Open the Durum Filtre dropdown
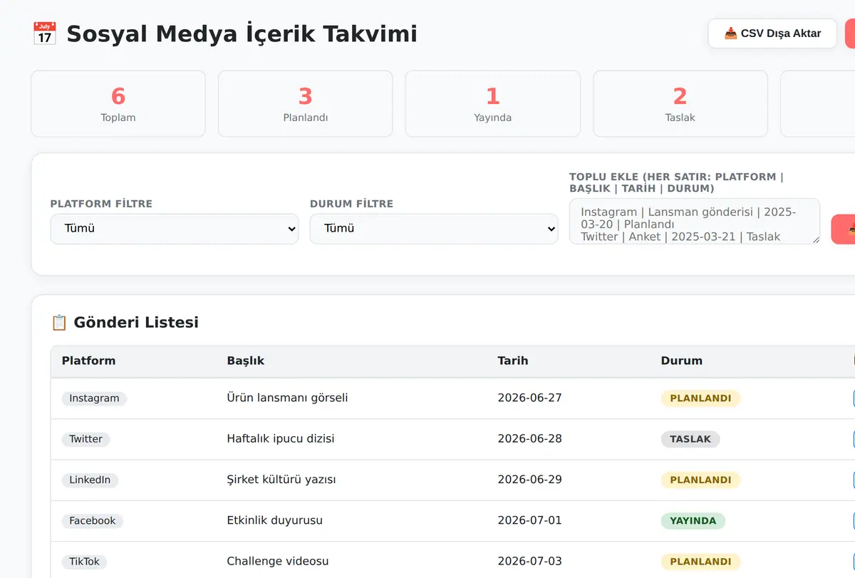This screenshot has height=578, width=855. point(434,229)
